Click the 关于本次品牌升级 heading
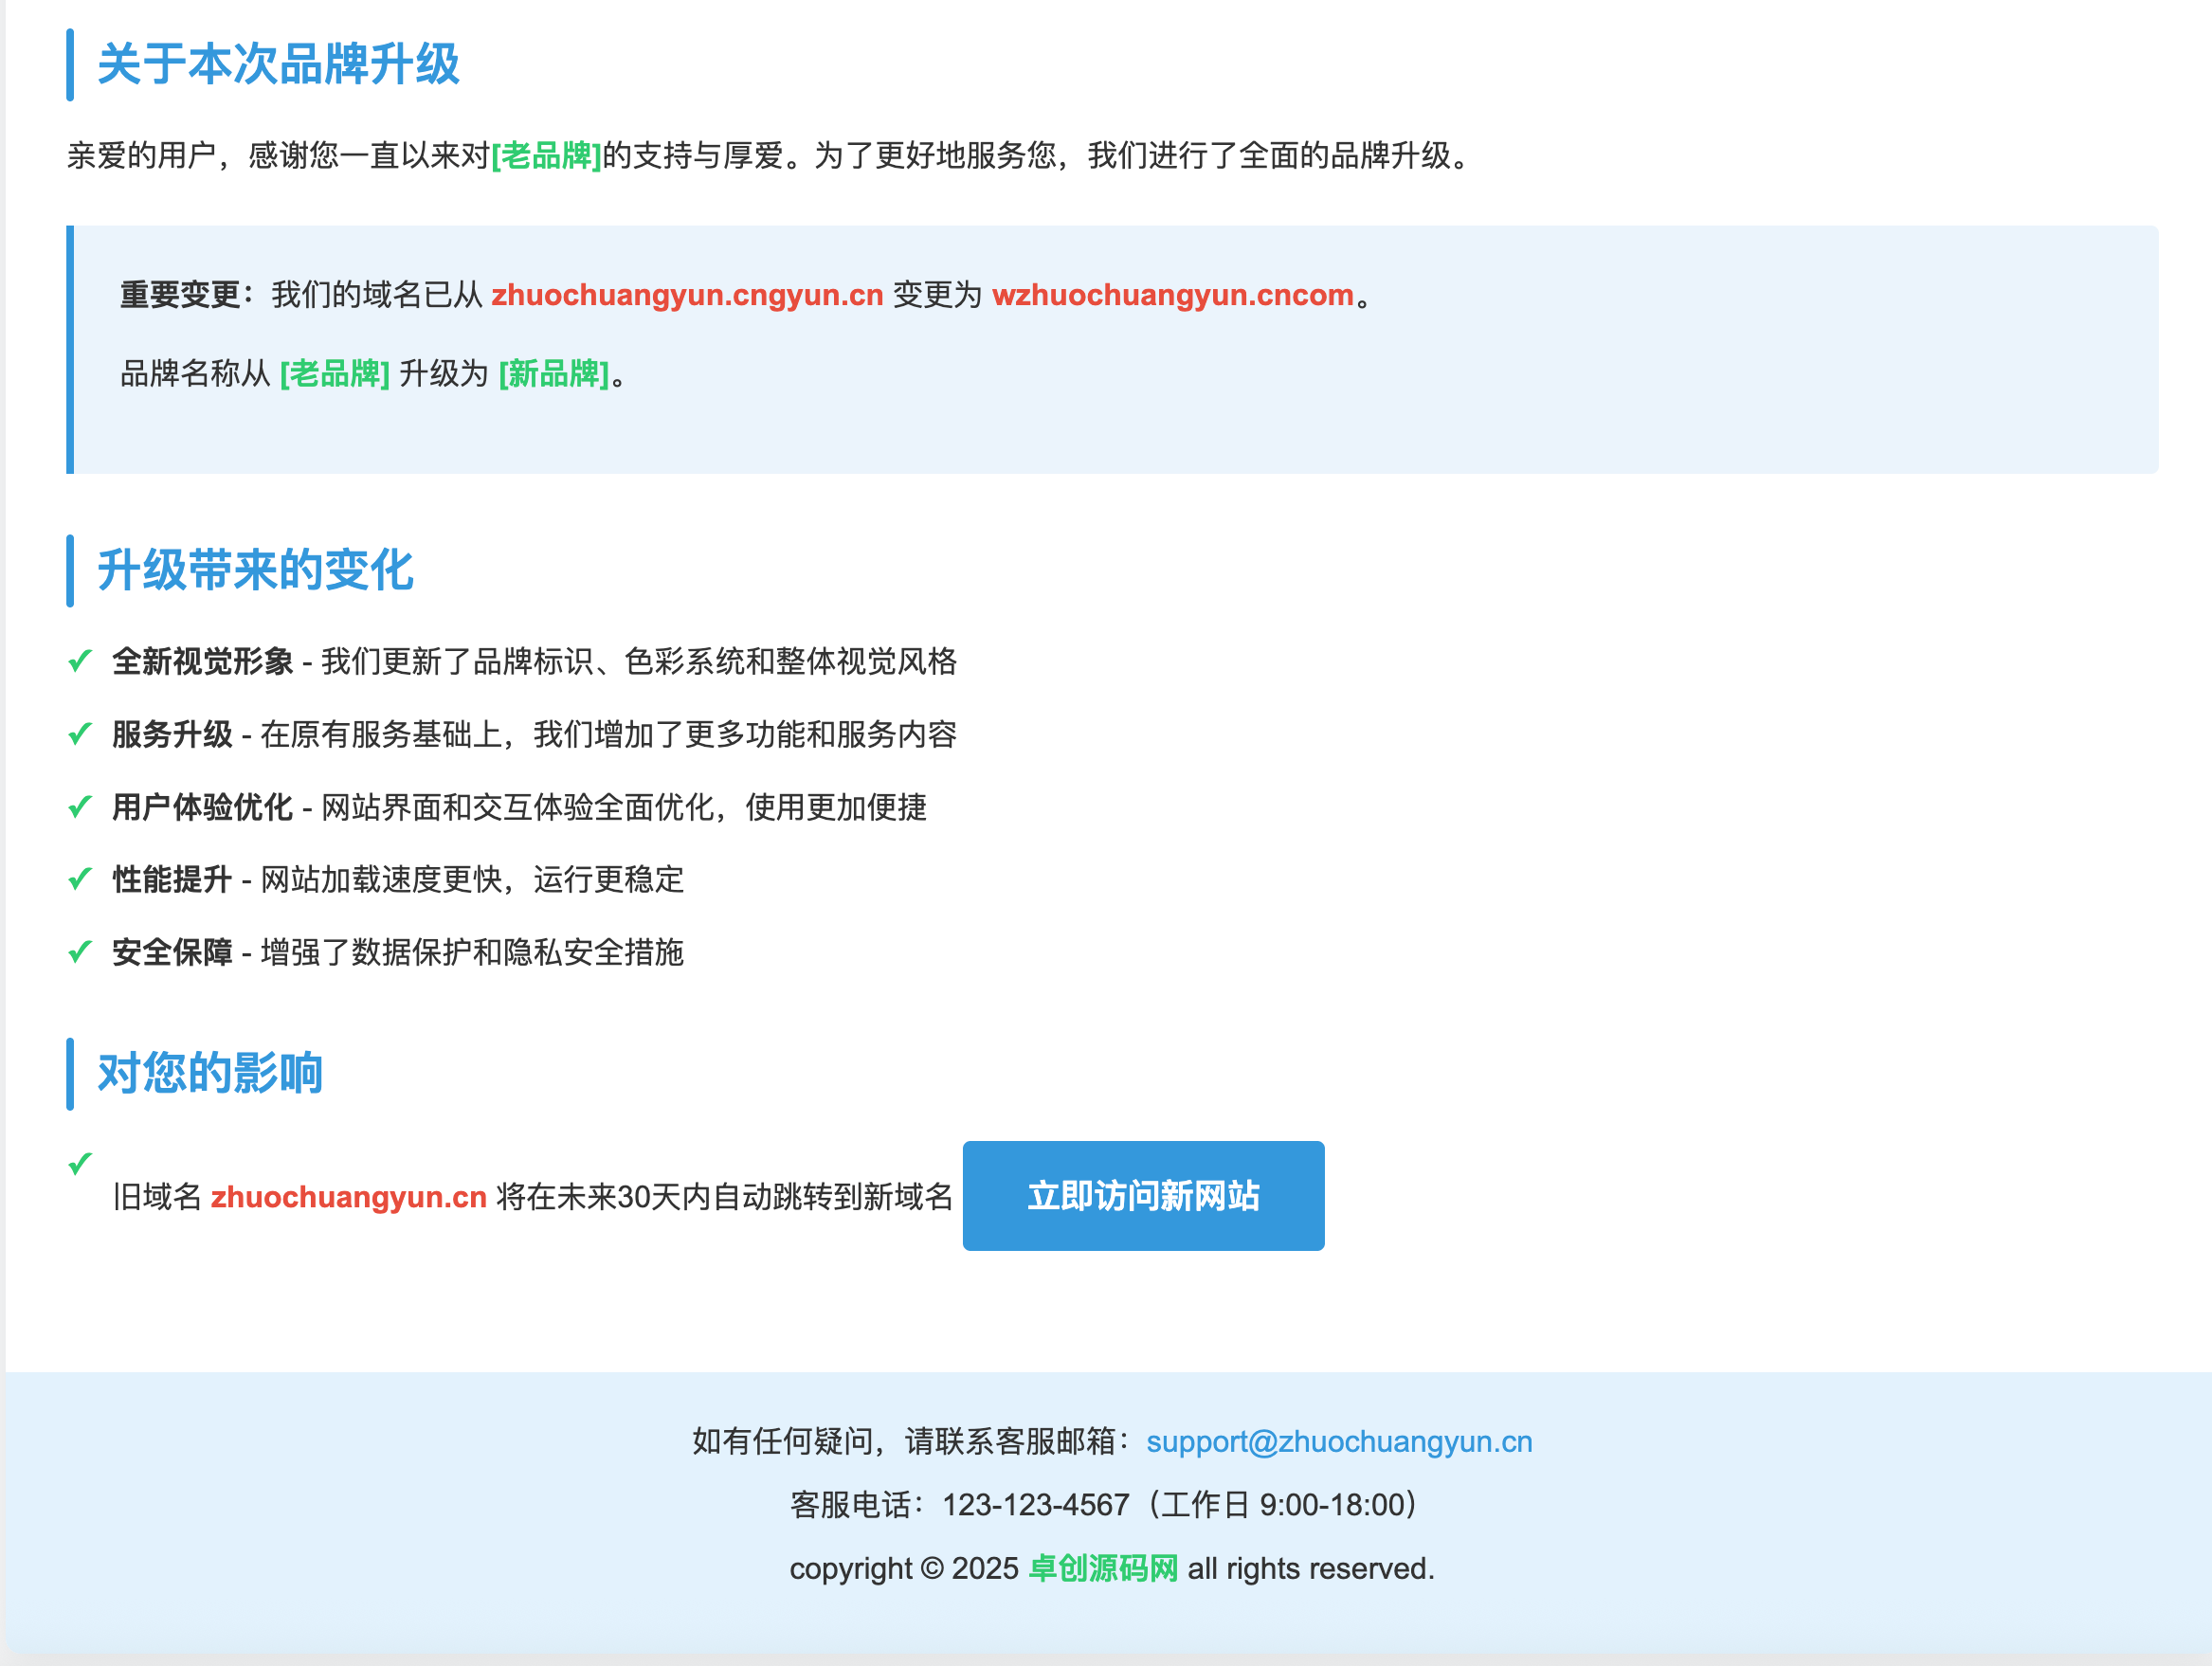 coord(277,66)
